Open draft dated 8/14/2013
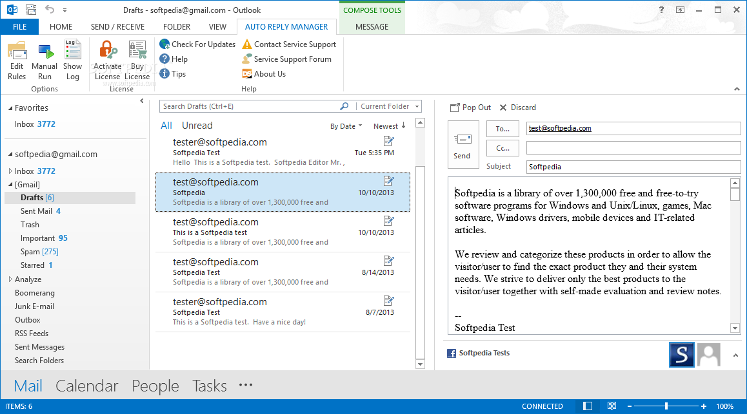747x414 pixels. coord(283,272)
